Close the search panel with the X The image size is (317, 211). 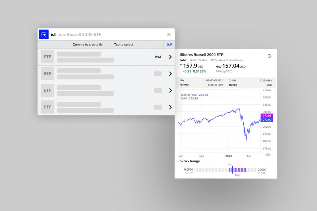pos(169,34)
